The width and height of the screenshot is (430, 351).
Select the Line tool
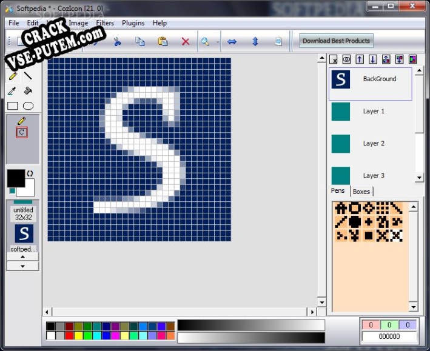(28, 76)
